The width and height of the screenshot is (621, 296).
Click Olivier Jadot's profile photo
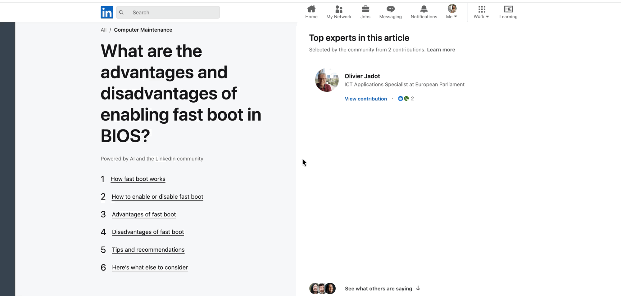tap(327, 80)
